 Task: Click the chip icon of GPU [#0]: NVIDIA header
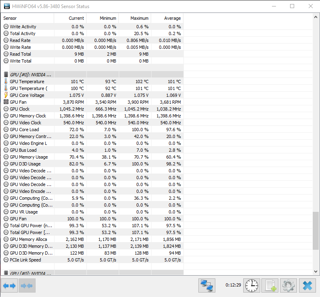click(x=6, y=74)
